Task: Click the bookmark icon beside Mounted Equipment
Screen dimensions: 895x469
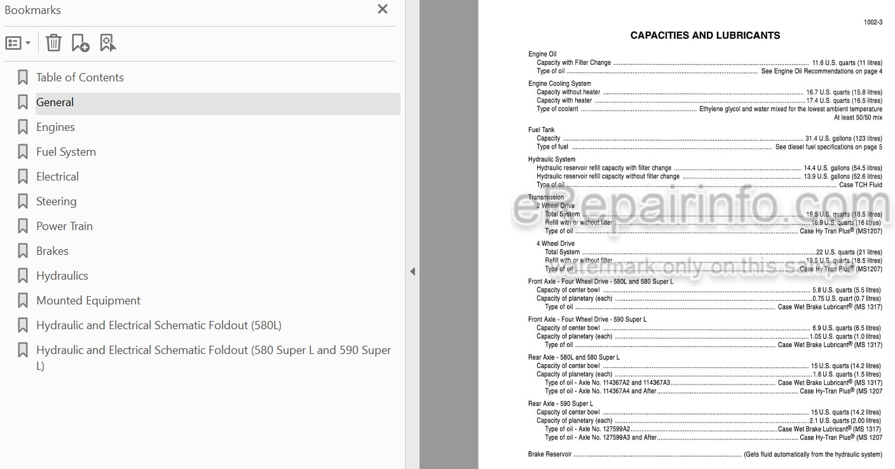Action: pos(23,301)
